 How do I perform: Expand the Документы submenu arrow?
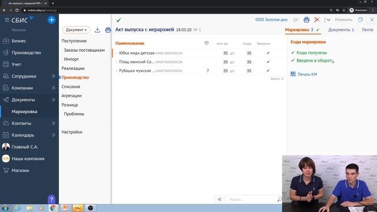pos(54,100)
